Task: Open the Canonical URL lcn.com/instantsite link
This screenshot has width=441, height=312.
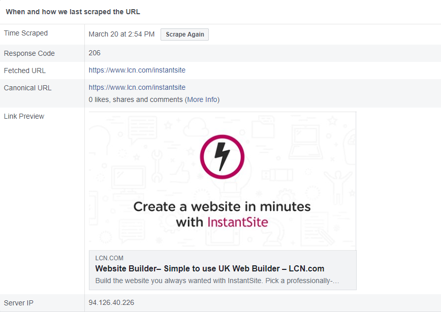Action: [x=137, y=87]
